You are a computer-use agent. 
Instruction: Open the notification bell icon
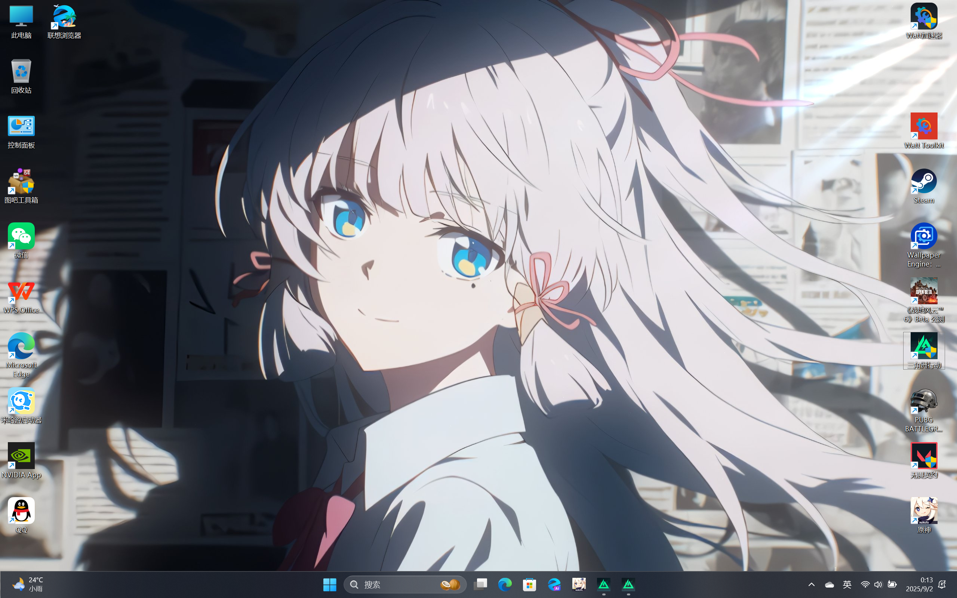942,585
